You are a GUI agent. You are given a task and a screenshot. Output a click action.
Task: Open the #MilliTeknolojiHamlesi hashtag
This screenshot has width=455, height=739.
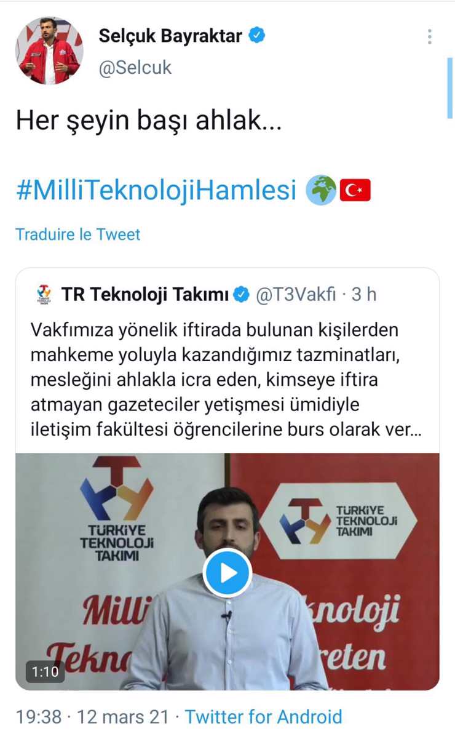coord(156,190)
